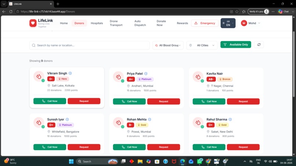This screenshot has width=296, height=166.
Task: Call Now for Kavita Nair
Action: tap(209, 102)
